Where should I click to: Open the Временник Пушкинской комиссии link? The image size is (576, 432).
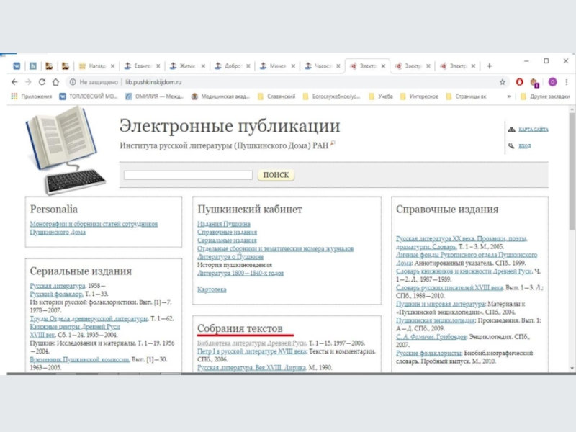coord(80,359)
